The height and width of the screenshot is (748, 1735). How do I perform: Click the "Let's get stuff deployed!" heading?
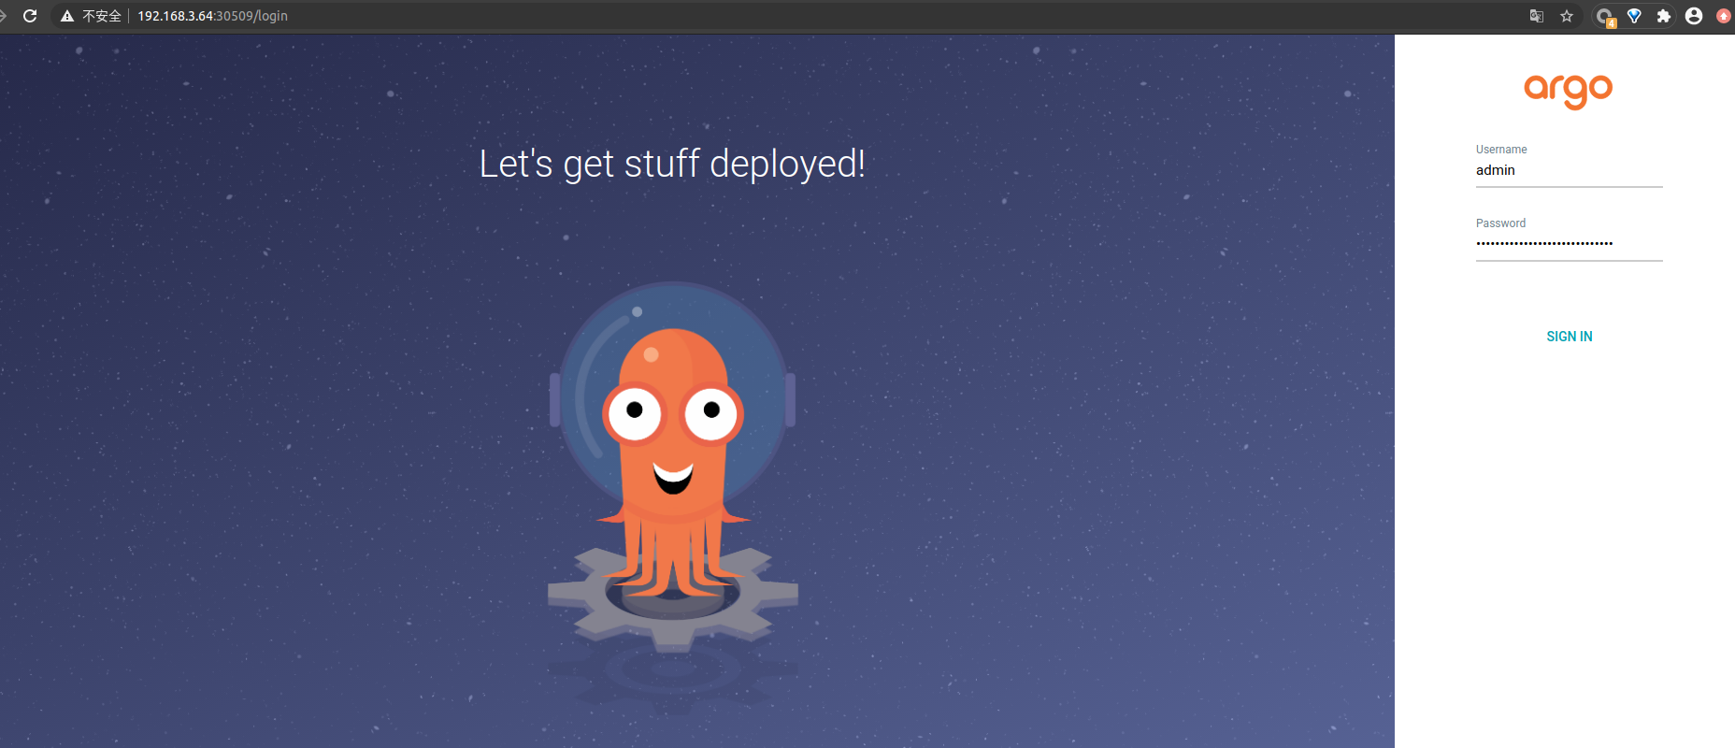672,165
